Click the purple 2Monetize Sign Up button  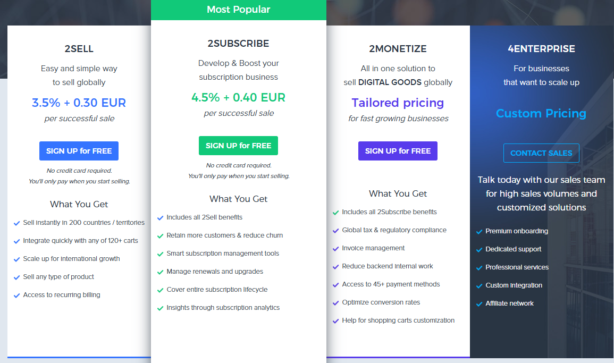point(398,151)
